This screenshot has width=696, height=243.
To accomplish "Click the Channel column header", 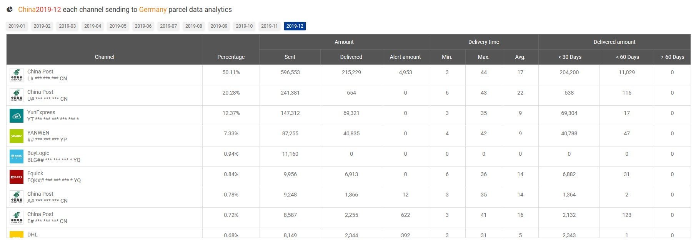I will pyautogui.click(x=105, y=57).
